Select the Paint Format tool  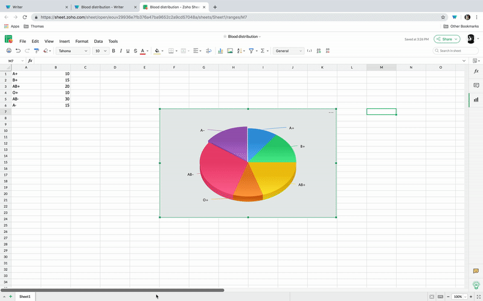click(x=36, y=51)
